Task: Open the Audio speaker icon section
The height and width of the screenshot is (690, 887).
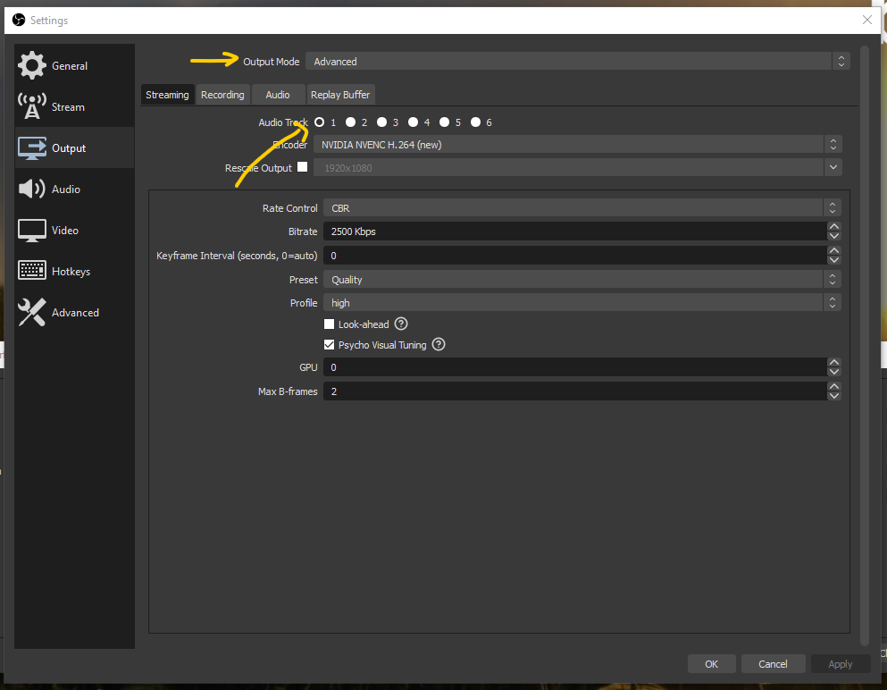Action: point(31,189)
